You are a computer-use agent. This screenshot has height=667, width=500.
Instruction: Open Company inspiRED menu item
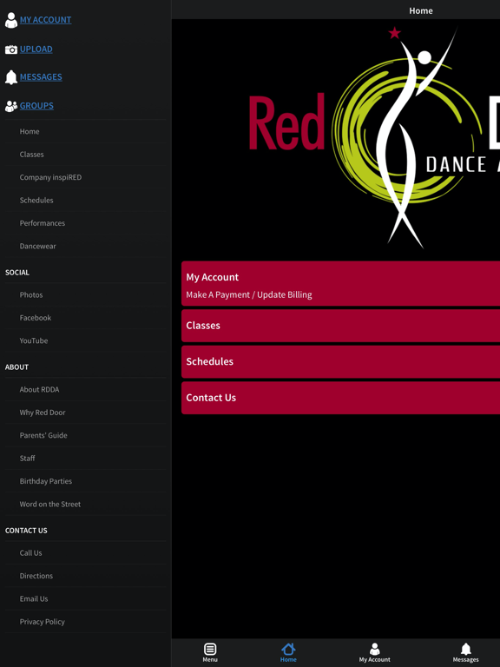coord(85,177)
